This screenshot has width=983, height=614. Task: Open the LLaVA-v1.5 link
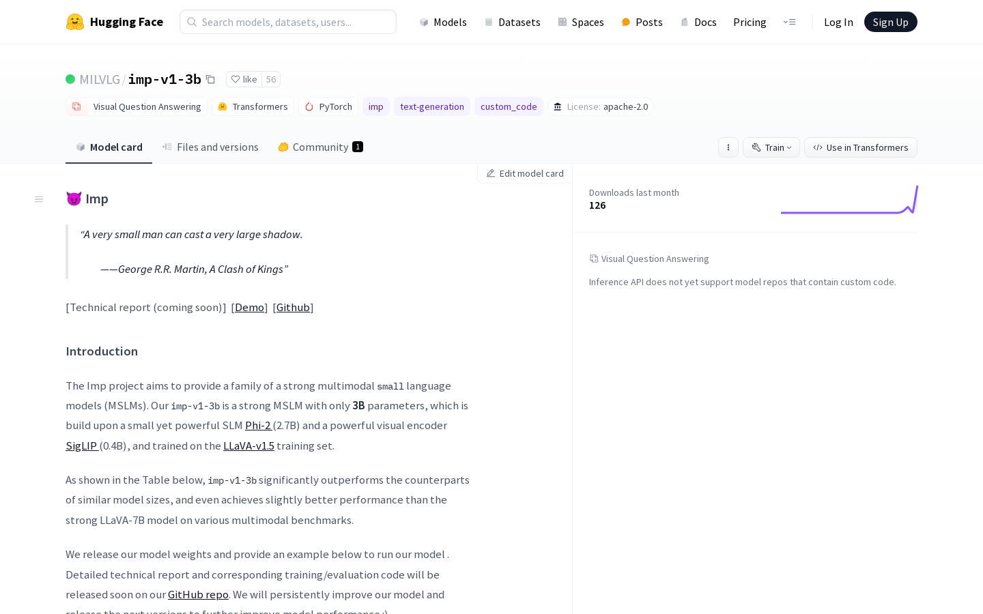(x=248, y=445)
